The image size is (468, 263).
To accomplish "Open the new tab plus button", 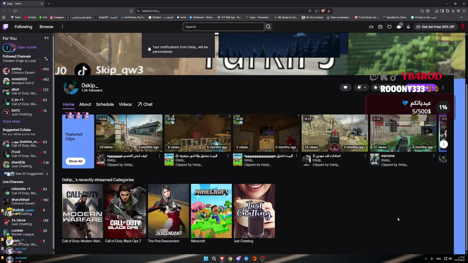I will (x=48, y=4).
